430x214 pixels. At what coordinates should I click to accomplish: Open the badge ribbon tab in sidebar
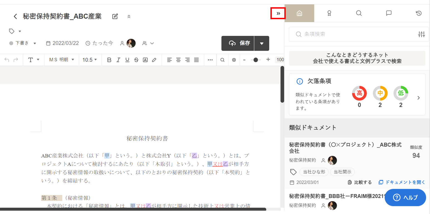point(329,13)
